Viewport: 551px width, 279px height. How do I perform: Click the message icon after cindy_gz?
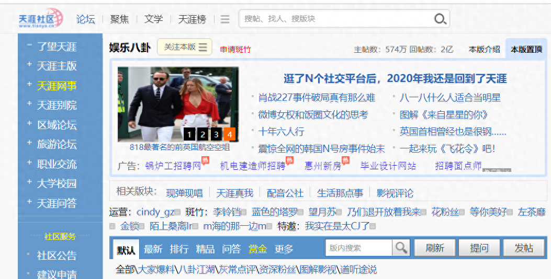[177, 213]
